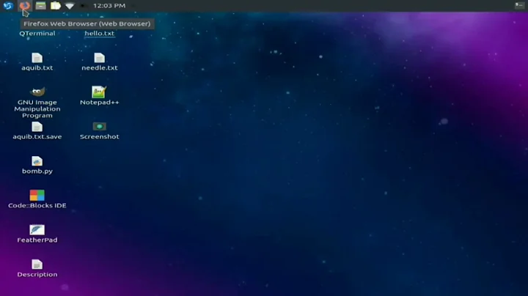This screenshot has width=528, height=296.
Task: Select the Description file icon
Action: click(x=37, y=264)
